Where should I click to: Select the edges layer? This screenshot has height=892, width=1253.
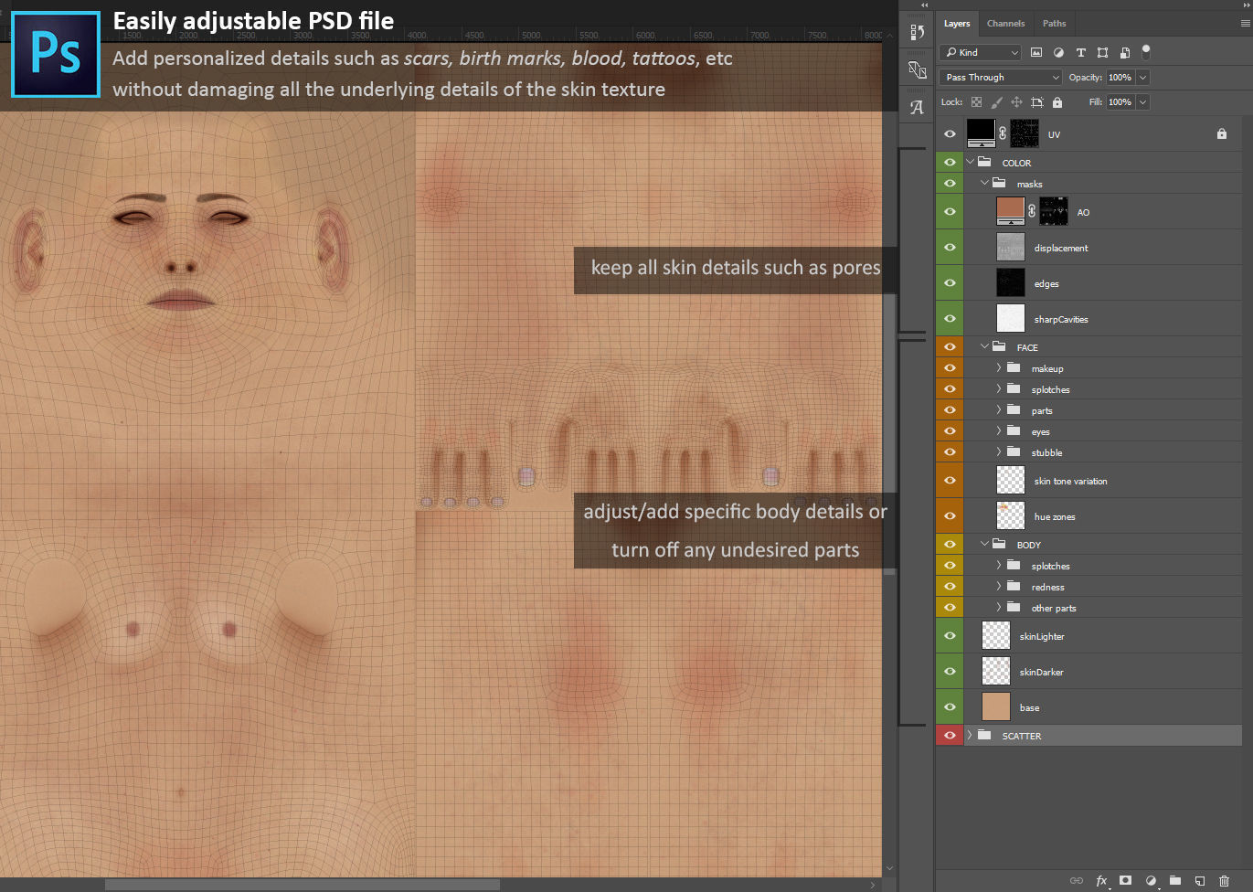tap(1103, 282)
